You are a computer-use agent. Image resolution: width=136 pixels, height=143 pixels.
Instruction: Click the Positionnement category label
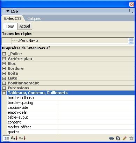click(x=23, y=83)
